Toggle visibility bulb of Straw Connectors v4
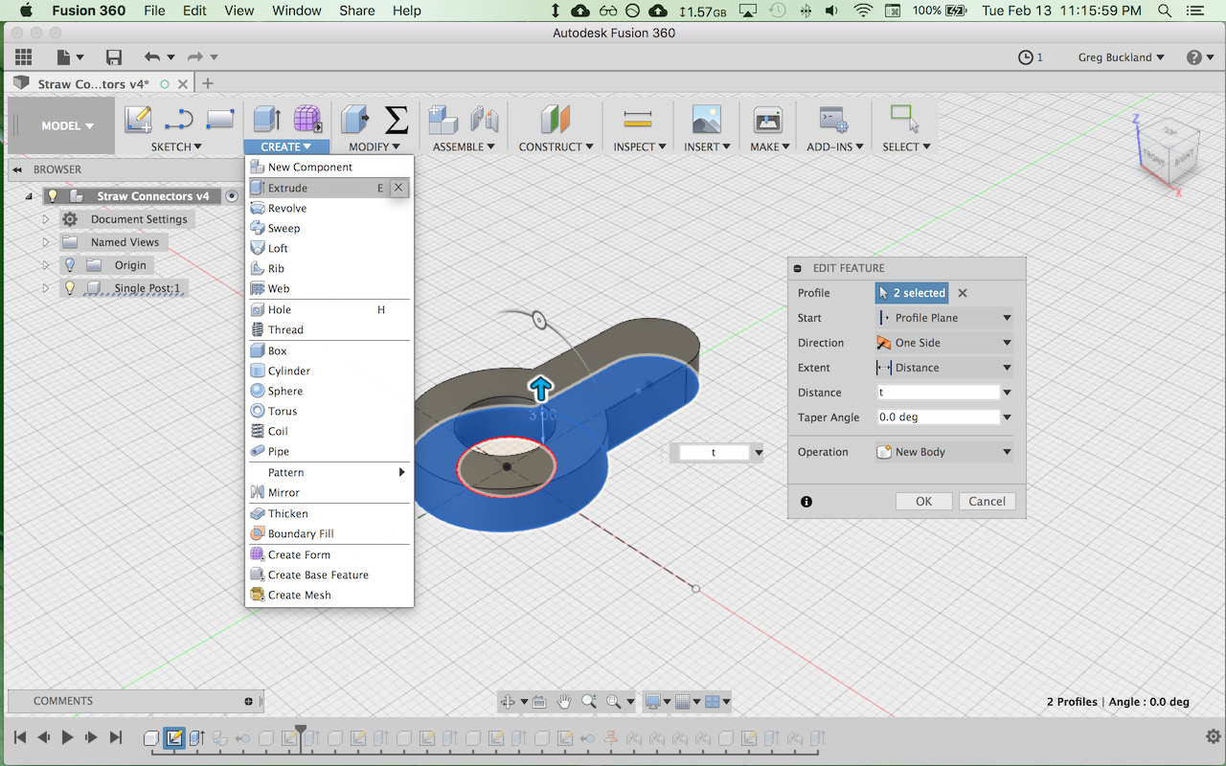Viewport: 1226px width, 766px height. coord(53,196)
